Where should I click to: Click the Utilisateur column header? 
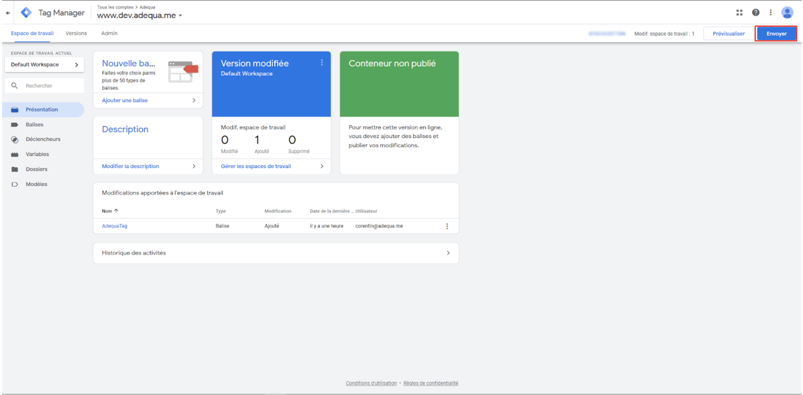click(366, 211)
